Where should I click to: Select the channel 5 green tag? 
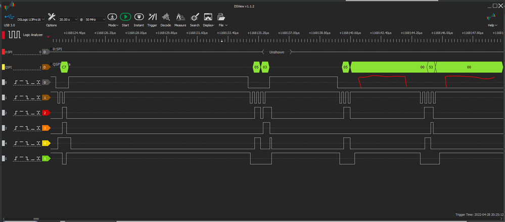[46, 158]
